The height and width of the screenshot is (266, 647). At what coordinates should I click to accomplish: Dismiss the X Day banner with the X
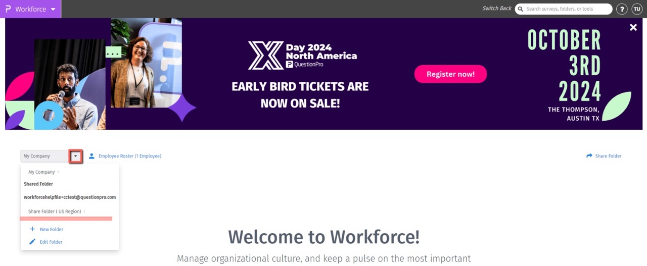coord(633,27)
